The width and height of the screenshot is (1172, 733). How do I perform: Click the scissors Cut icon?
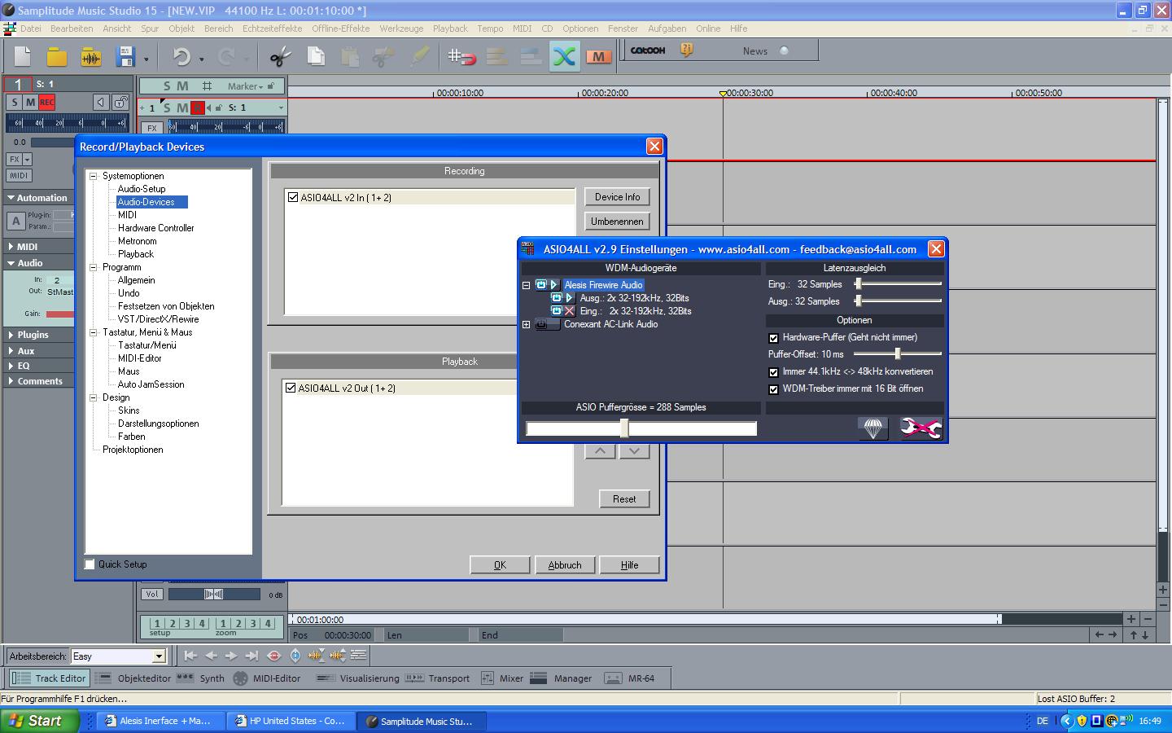pos(280,56)
